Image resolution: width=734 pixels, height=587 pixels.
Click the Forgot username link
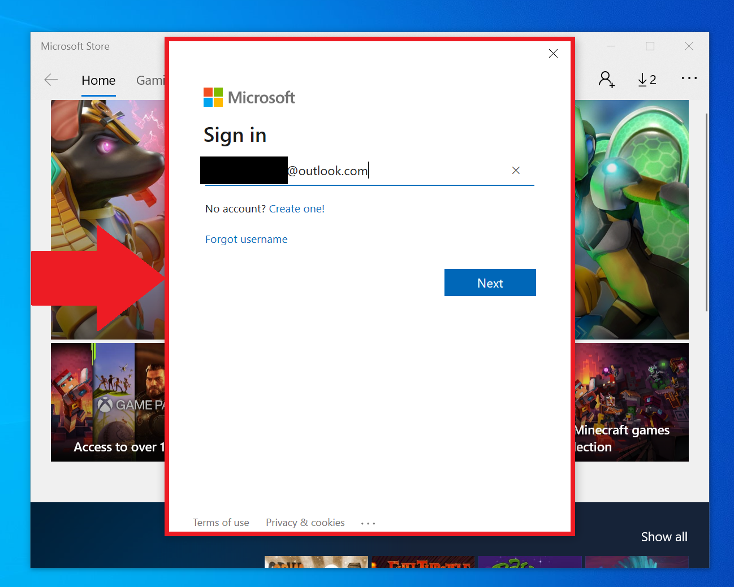tap(246, 239)
